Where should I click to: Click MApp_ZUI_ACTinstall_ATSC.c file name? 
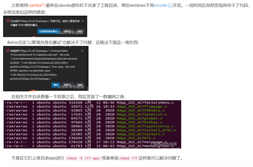point(146,130)
